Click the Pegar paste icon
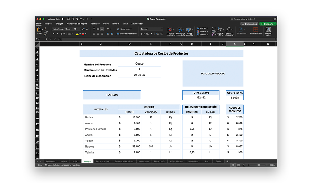Viewport: 311px width, 183px height. 39,30
